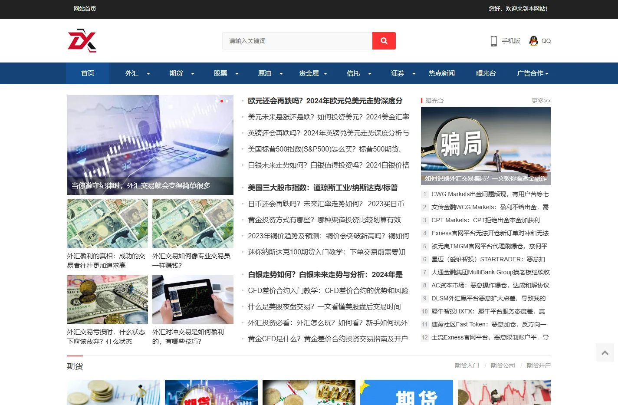Open article 2023年铜价趋势及预测
618x405 pixels.
[x=329, y=236]
